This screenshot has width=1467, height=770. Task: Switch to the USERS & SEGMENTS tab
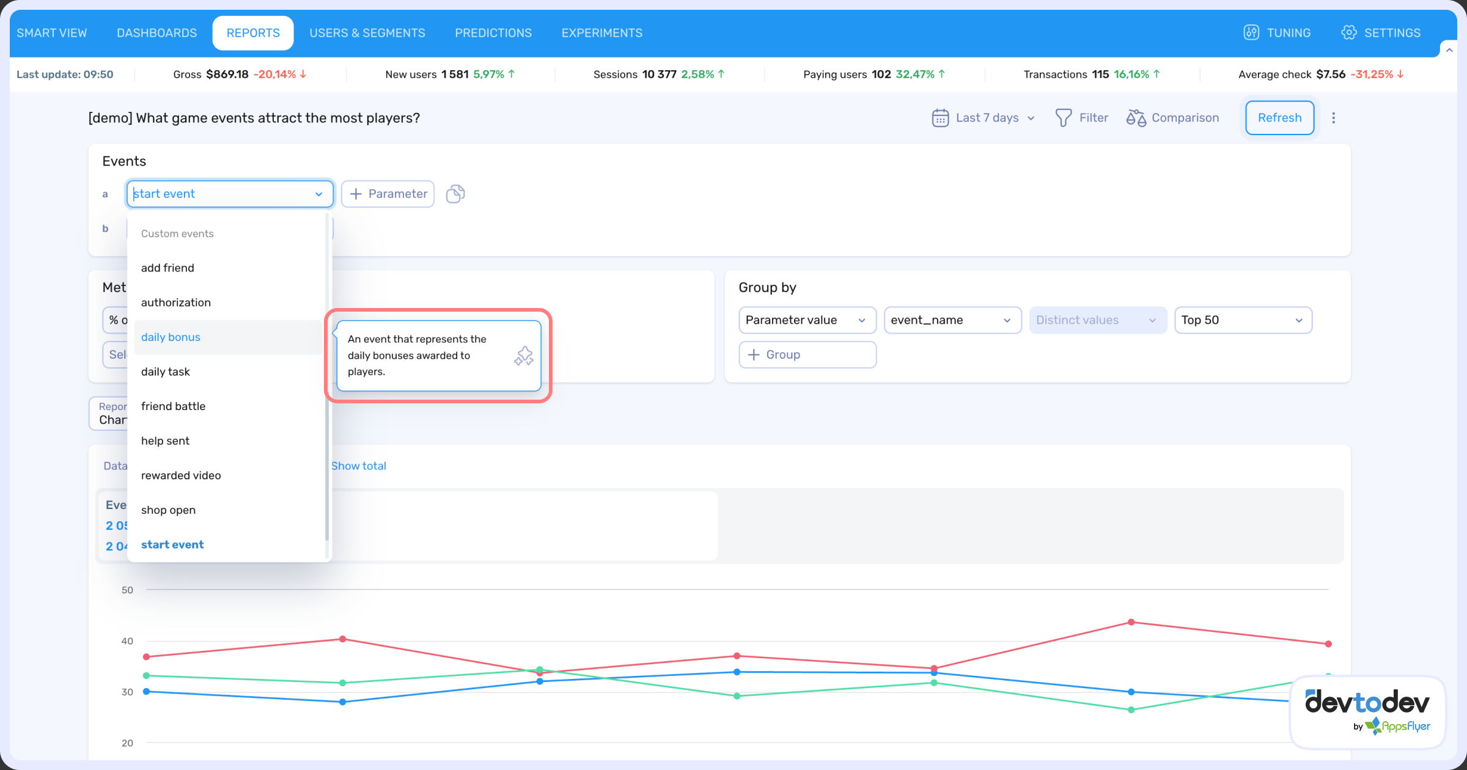367,32
